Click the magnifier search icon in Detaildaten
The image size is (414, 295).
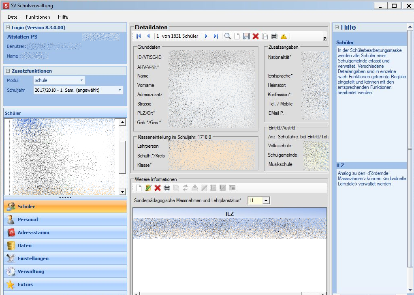point(228,36)
